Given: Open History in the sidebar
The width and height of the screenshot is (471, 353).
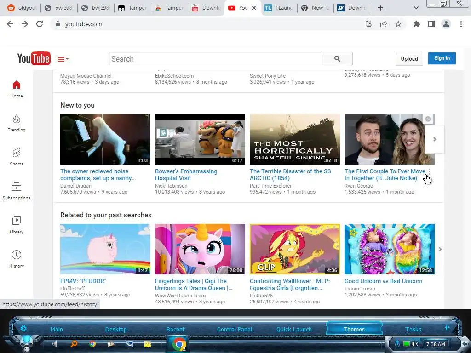Looking at the screenshot, I should click(x=17, y=259).
